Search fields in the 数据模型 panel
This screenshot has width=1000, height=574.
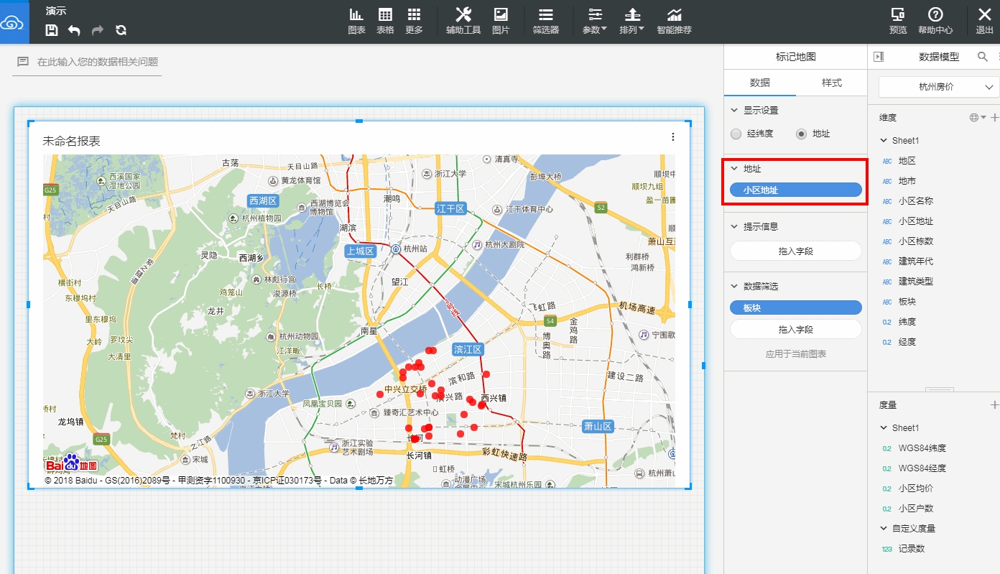click(x=983, y=56)
